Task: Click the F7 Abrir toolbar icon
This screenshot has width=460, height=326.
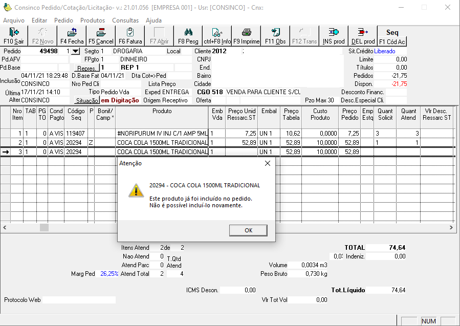Action: point(159,32)
